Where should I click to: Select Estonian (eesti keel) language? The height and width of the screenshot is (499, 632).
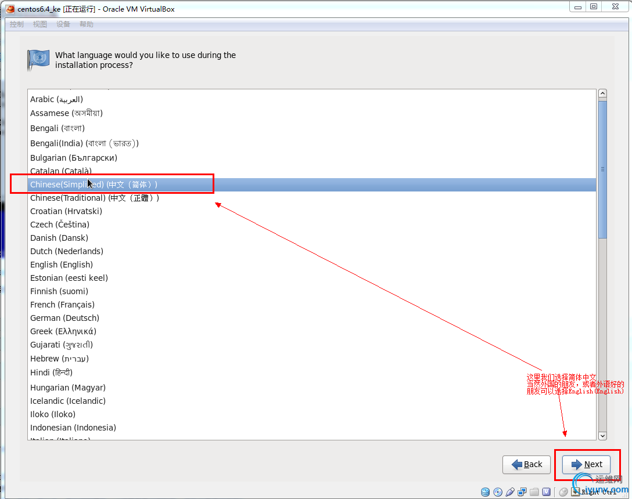pos(311,277)
